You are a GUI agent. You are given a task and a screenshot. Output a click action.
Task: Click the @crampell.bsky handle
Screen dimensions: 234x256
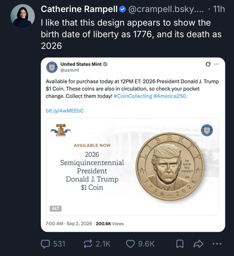(166, 9)
